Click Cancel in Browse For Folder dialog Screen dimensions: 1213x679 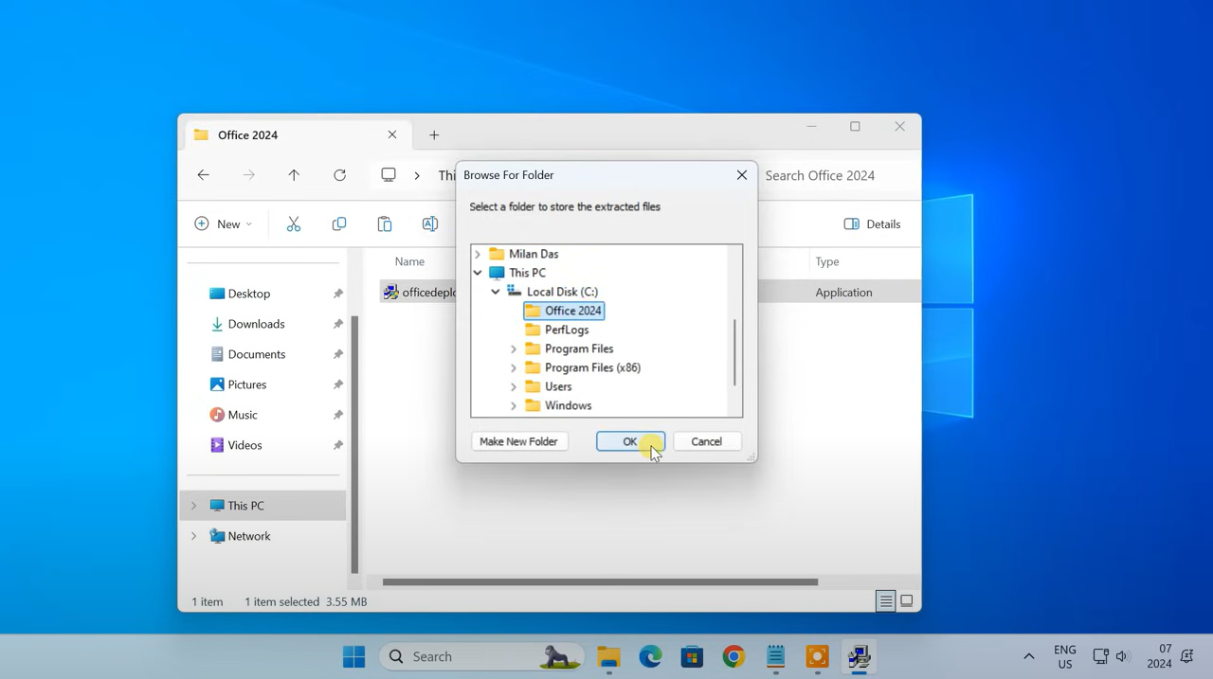pos(706,441)
